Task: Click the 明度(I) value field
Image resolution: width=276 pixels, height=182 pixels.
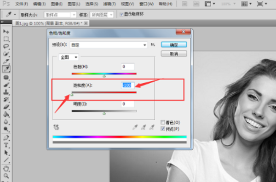Action: (128, 104)
